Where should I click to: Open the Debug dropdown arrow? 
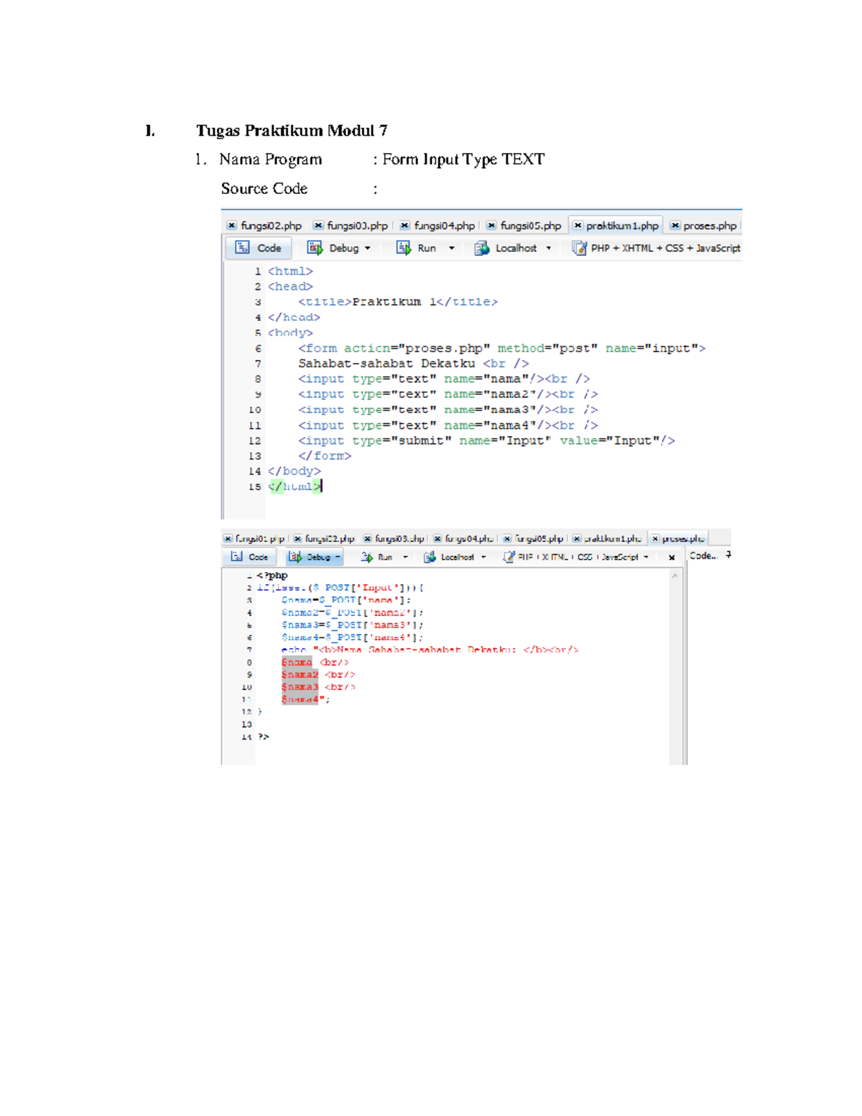pyautogui.click(x=366, y=248)
